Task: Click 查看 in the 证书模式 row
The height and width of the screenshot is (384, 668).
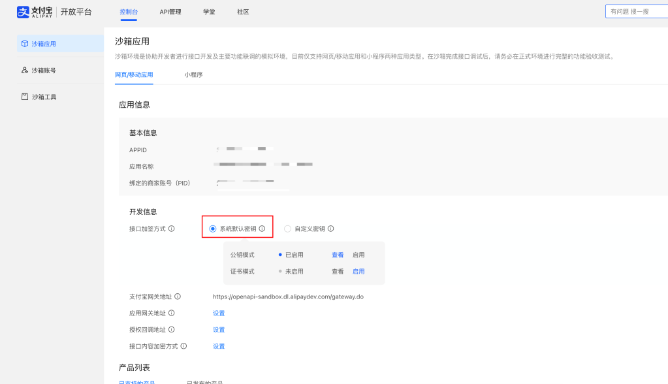Action: pos(338,272)
